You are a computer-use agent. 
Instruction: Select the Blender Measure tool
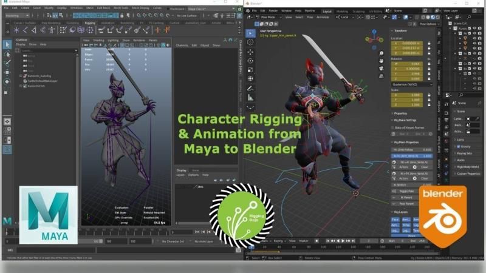[x=250, y=98]
